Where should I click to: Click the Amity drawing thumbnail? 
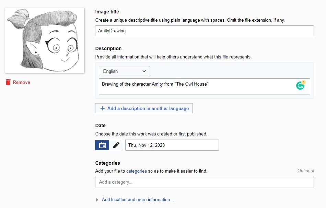coord(45,41)
